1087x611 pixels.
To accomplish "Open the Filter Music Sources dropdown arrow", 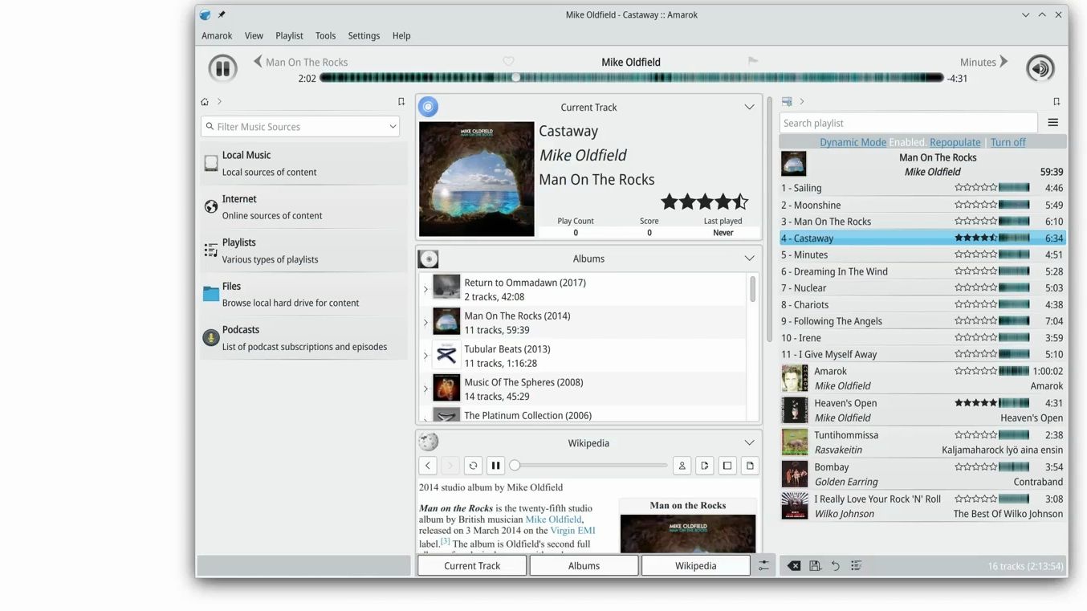I will pos(393,126).
